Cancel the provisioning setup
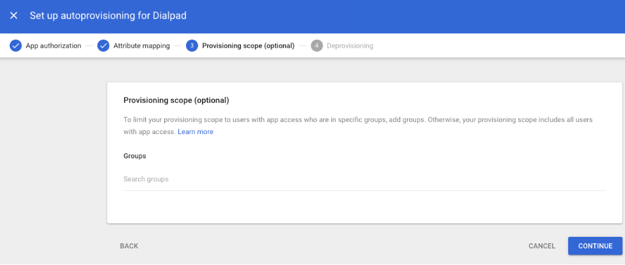The height and width of the screenshot is (265, 625). 542,246
